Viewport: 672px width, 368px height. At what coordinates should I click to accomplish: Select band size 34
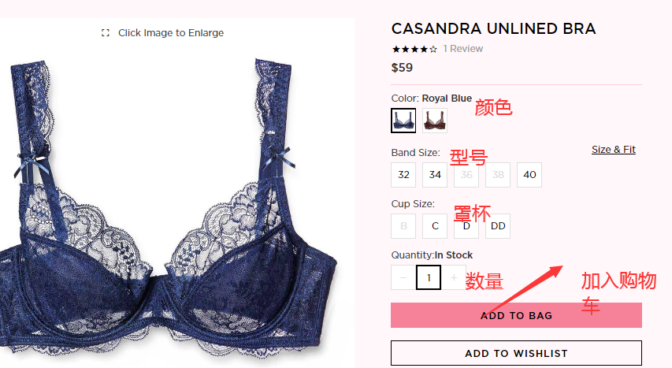click(435, 175)
